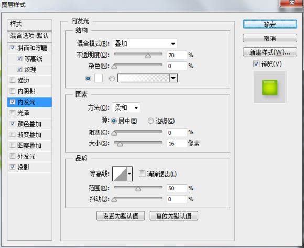Click the 等高线 contour thumbnail

[120, 174]
